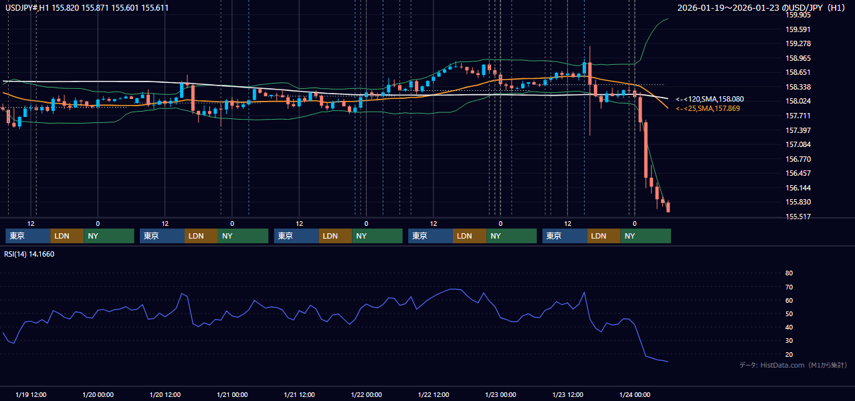
Task: Click the RSI level 30 label
Action: pos(789,340)
